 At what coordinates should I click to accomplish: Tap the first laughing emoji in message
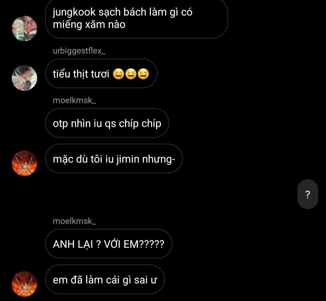[x=119, y=74]
